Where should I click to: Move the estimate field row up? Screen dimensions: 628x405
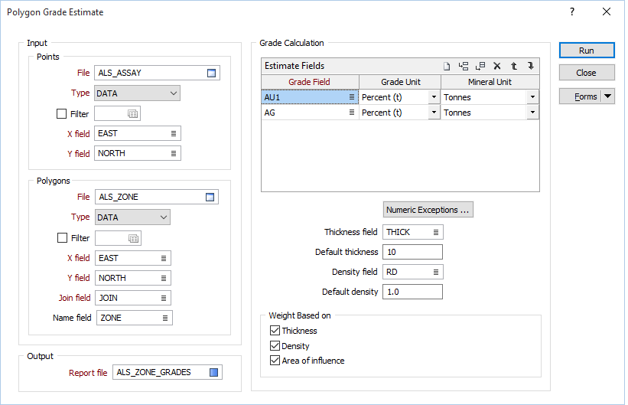pos(514,66)
